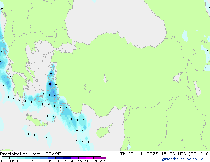This screenshot has height=162, width=210.
Task: Click the word "Precipitation" in the title
Action: 14,154
